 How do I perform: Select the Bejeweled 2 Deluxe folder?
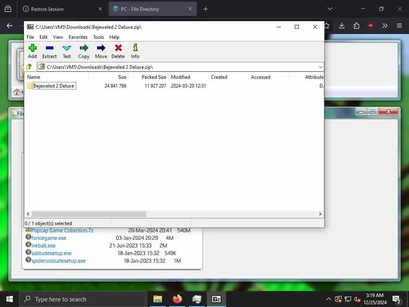coord(52,86)
